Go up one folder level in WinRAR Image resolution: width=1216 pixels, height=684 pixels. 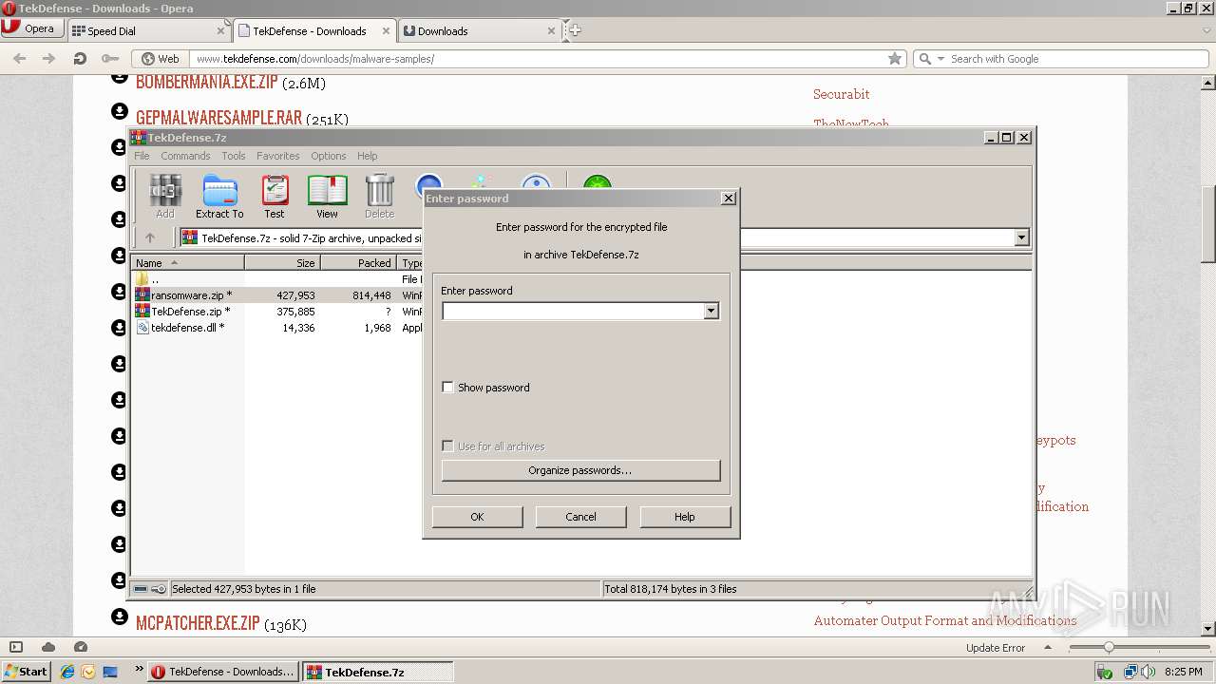point(150,237)
